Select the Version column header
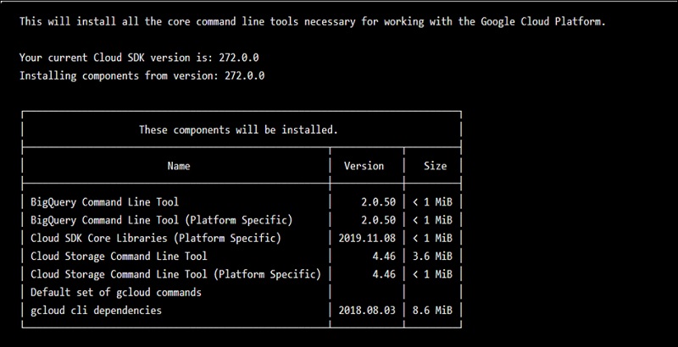The image size is (678, 347). 364,166
